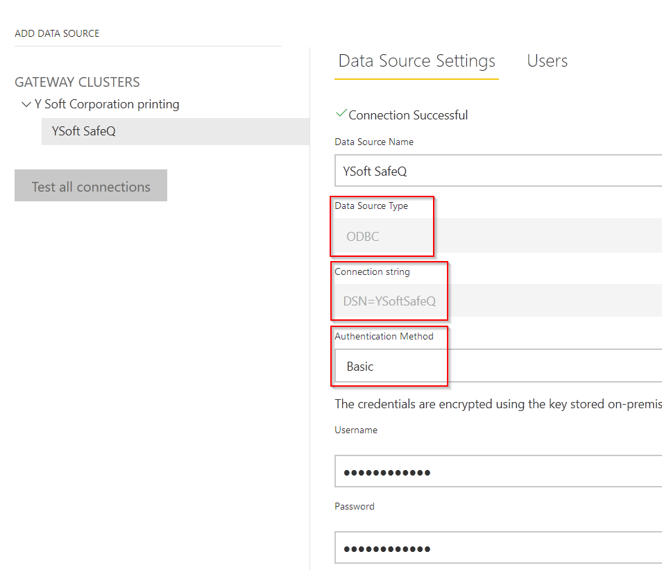Click the ODBC Data Source Type field
Screen dimensions: 662x570
tap(498, 236)
